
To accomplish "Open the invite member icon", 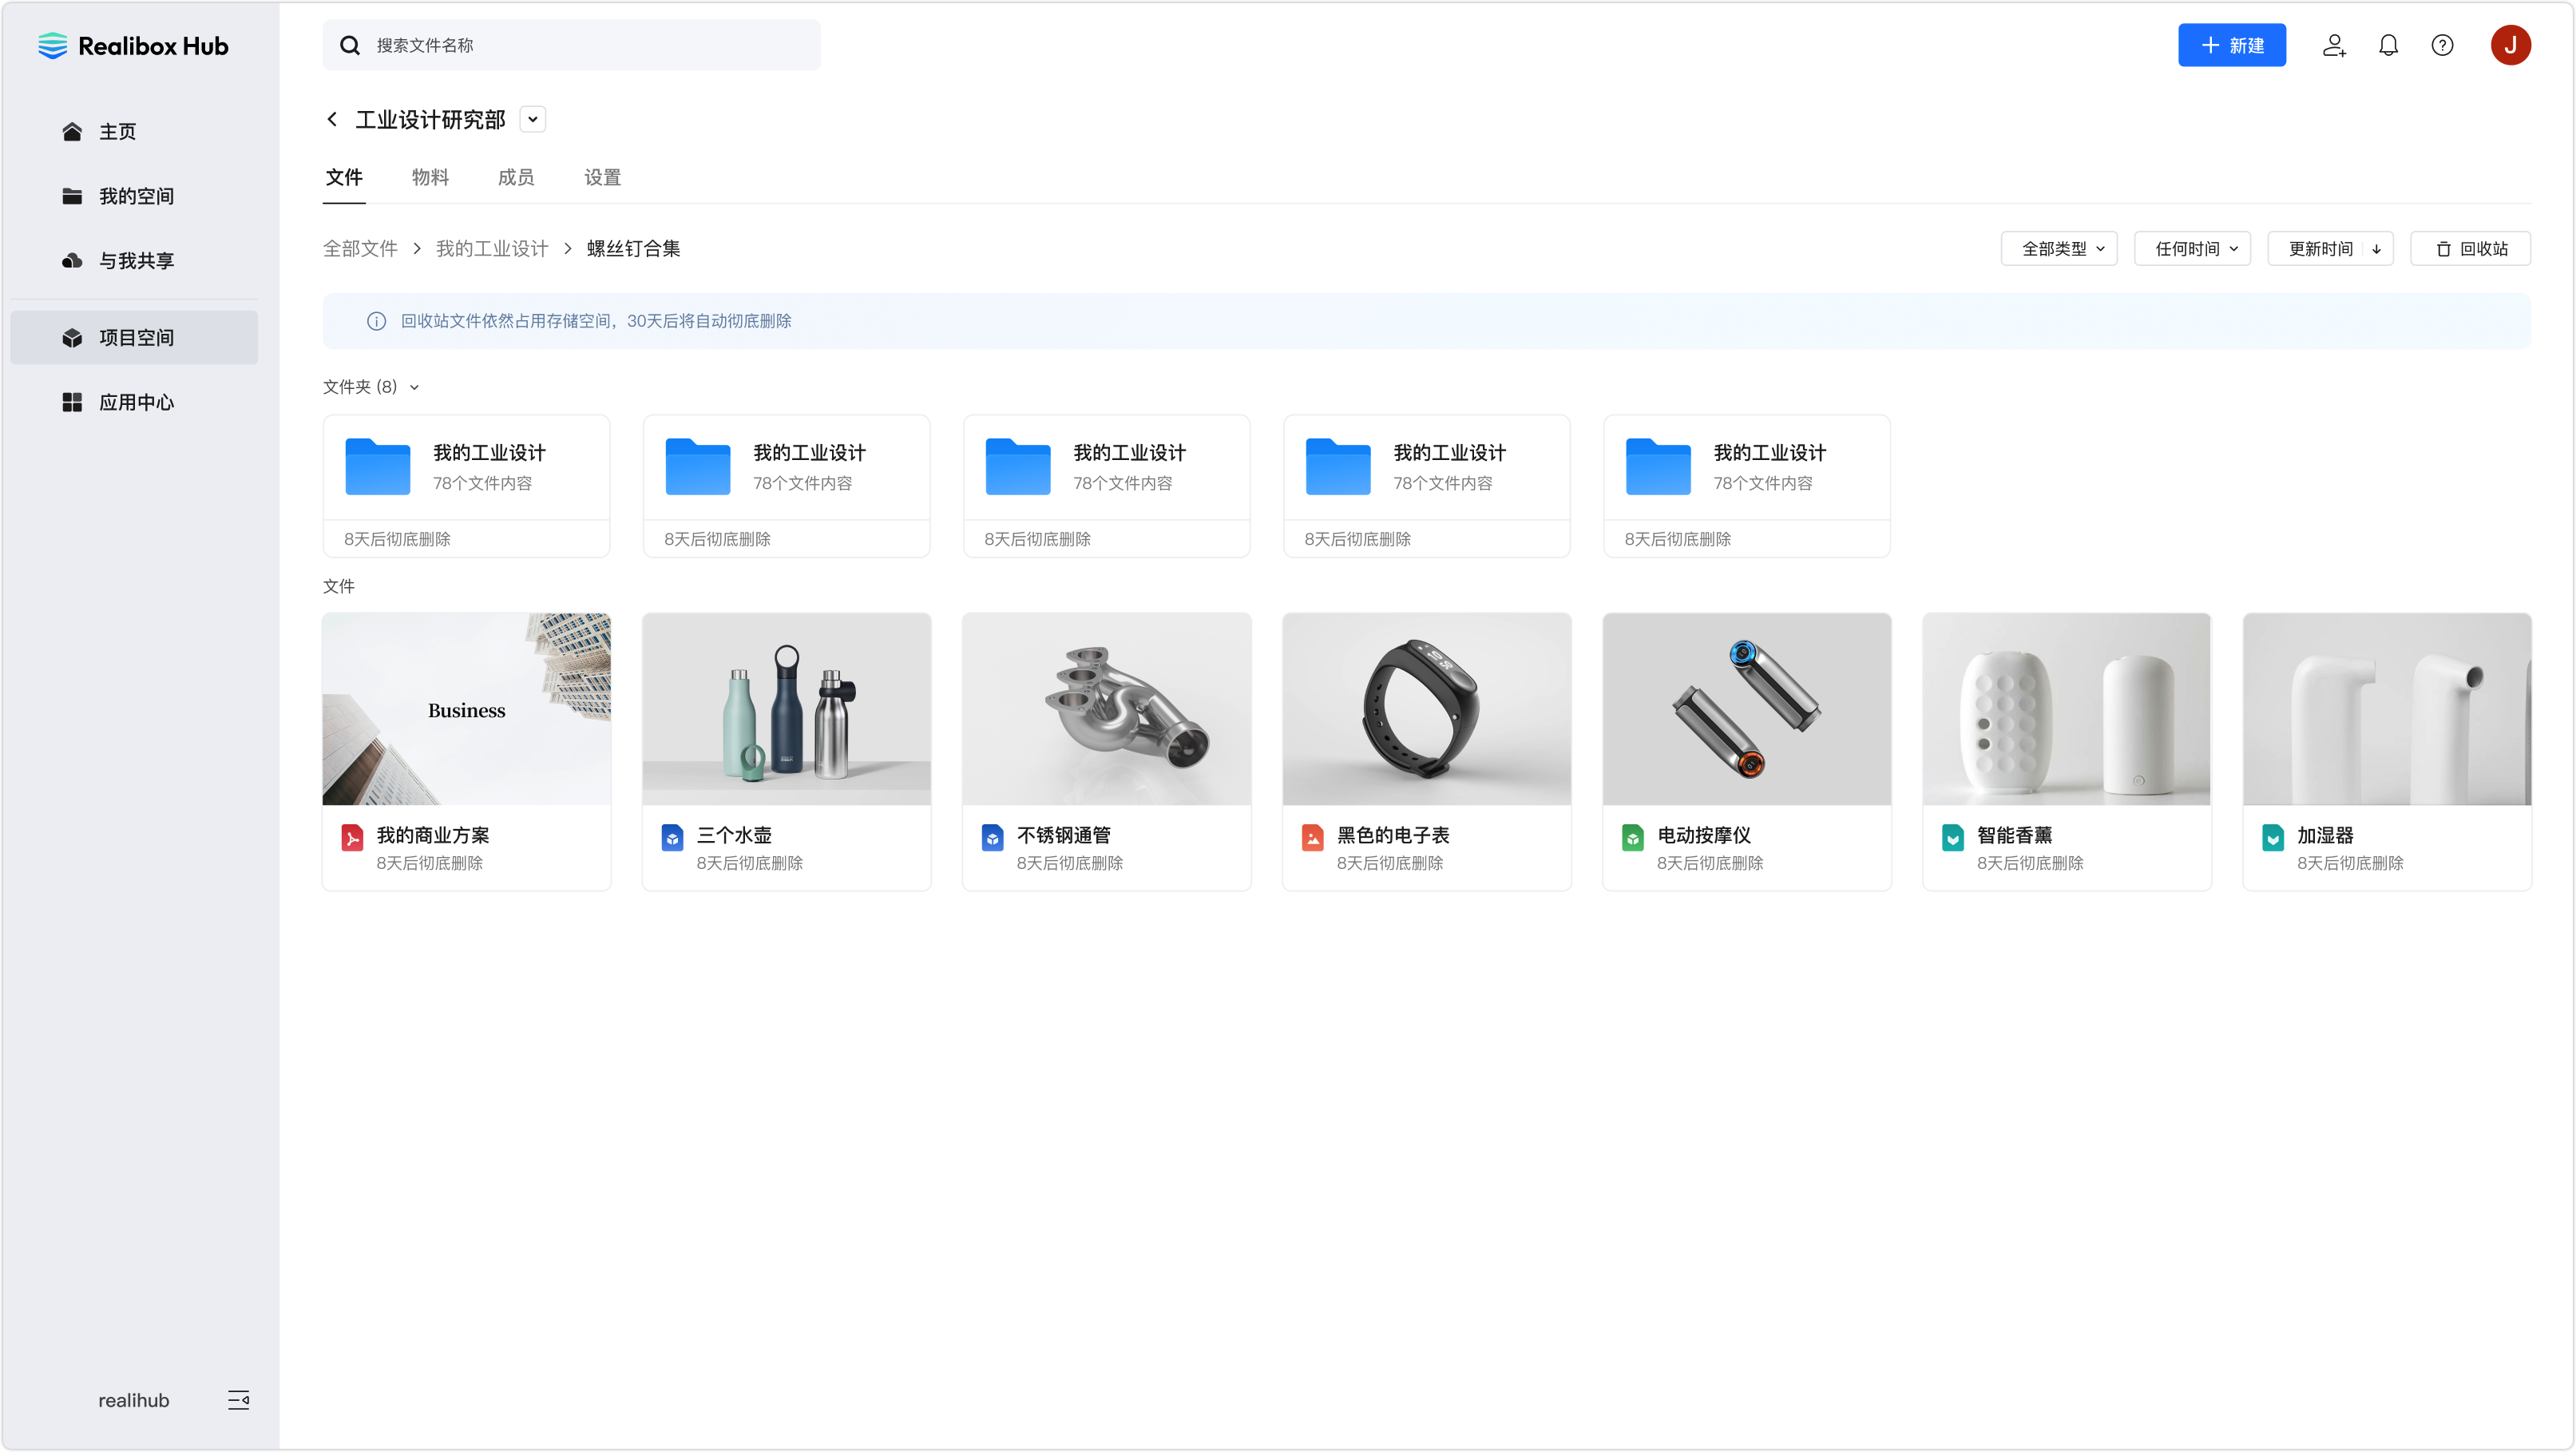I will point(2334,45).
